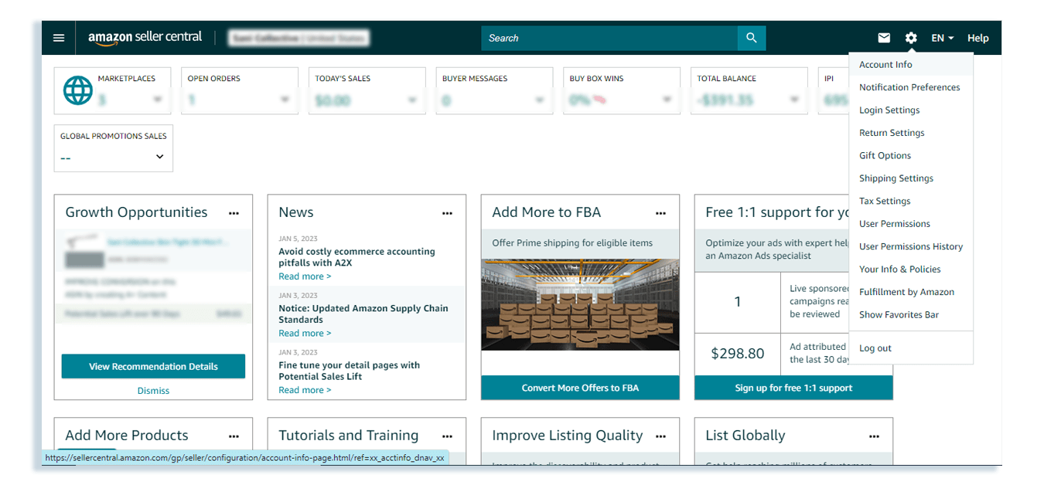Image resolution: width=1044 pixels, height=485 pixels.
Task: Open the messages envelope icon
Action: 884,37
